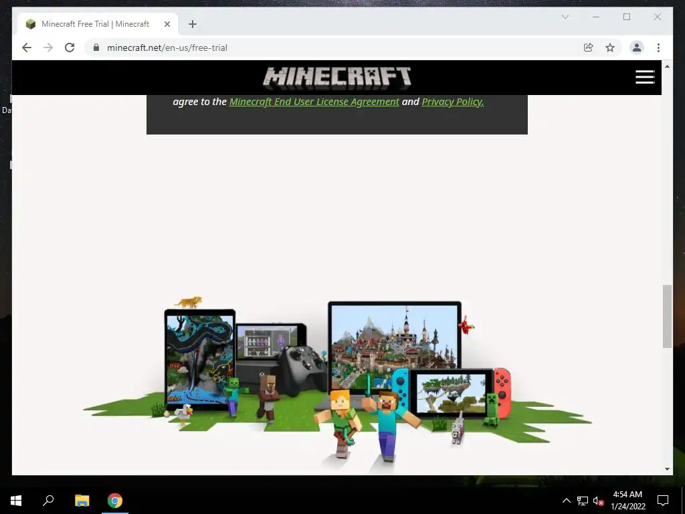Open the Chrome profile avatar menu

tap(637, 48)
